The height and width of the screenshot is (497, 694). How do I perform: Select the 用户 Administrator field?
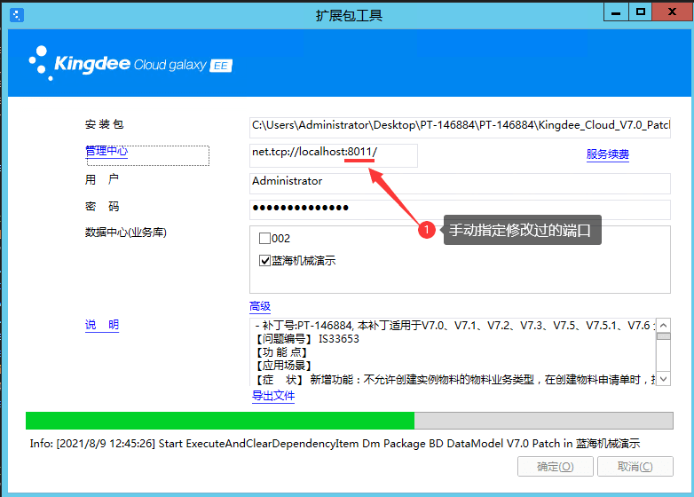point(460,182)
